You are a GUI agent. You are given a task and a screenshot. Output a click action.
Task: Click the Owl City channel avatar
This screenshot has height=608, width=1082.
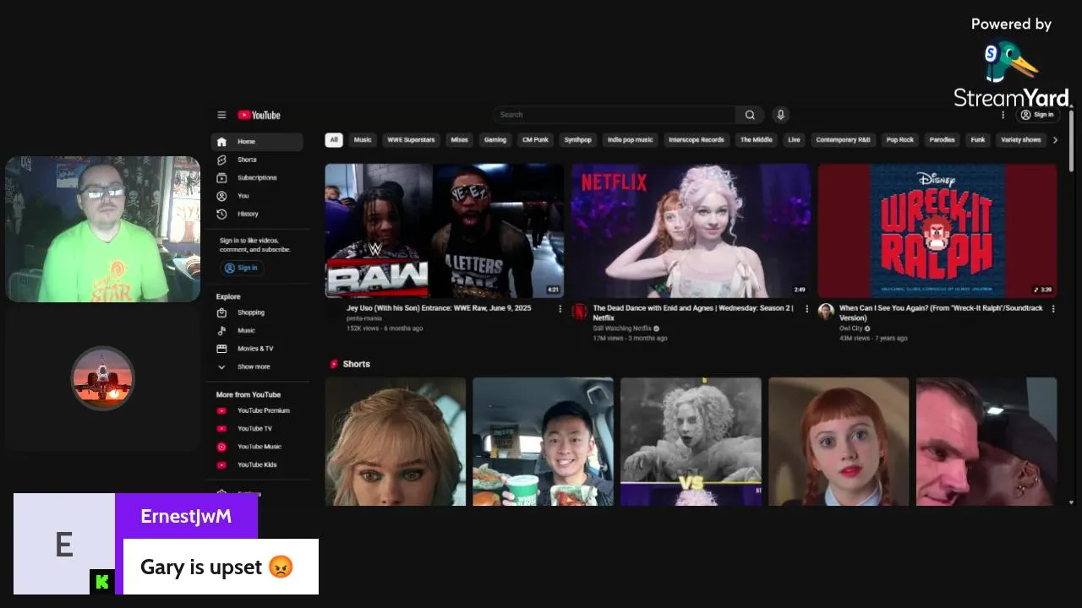(x=826, y=312)
